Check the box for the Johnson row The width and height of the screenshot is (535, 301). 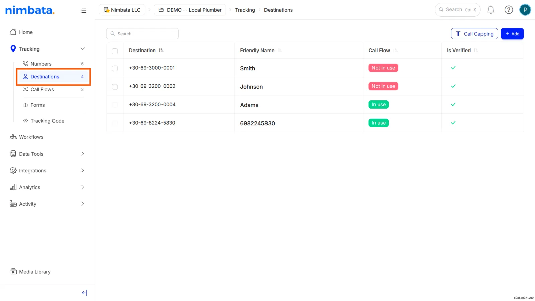[x=115, y=87]
